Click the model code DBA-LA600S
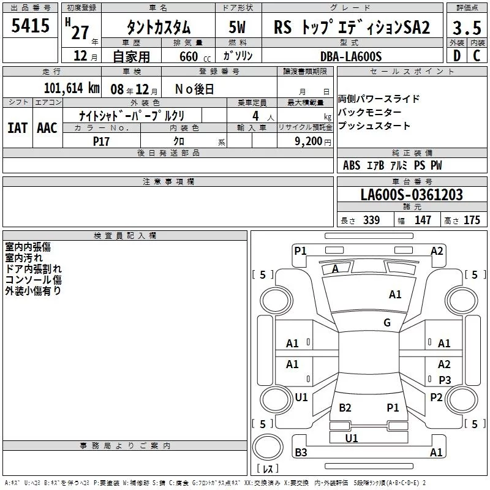 click(351, 56)
